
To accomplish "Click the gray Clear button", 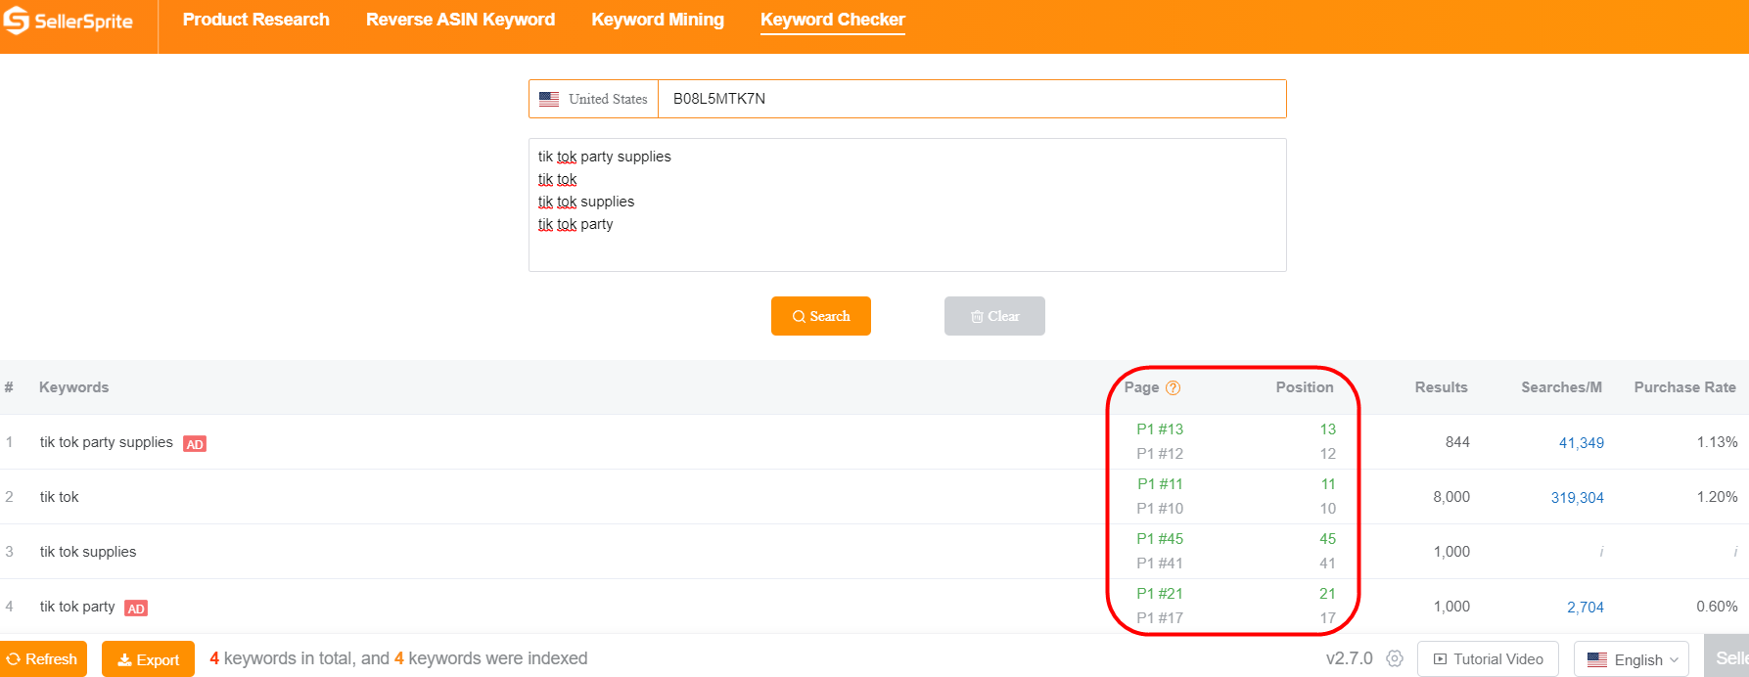I will 994,316.
